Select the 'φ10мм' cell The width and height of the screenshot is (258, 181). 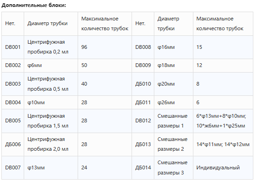click(51, 102)
